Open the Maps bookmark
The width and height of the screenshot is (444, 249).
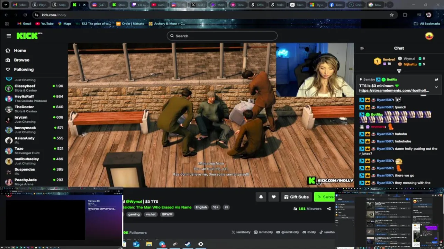click(x=65, y=24)
